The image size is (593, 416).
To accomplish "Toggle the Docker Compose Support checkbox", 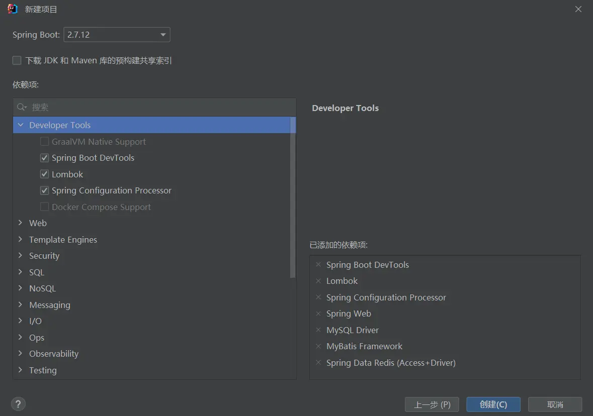I will point(45,206).
